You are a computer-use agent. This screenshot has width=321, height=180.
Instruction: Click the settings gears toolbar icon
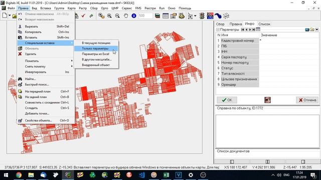[182, 15]
